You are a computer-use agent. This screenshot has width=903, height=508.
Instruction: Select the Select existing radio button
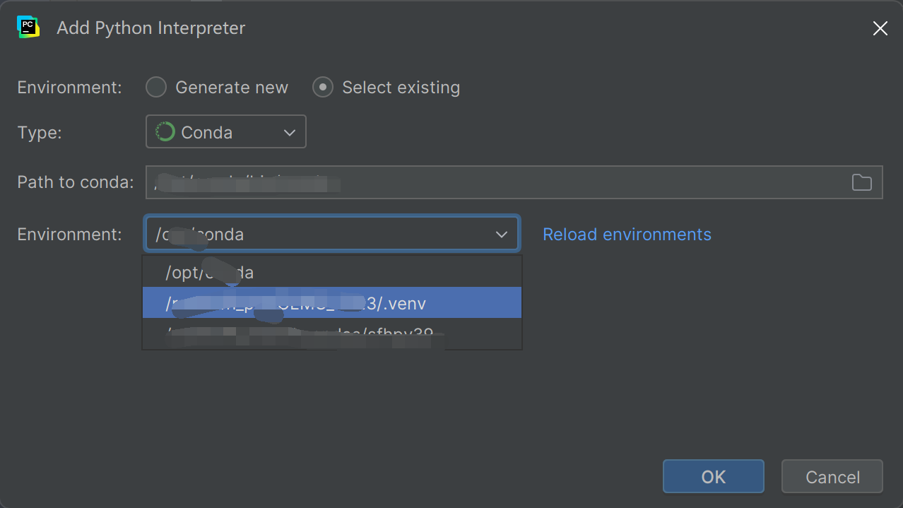(x=323, y=88)
